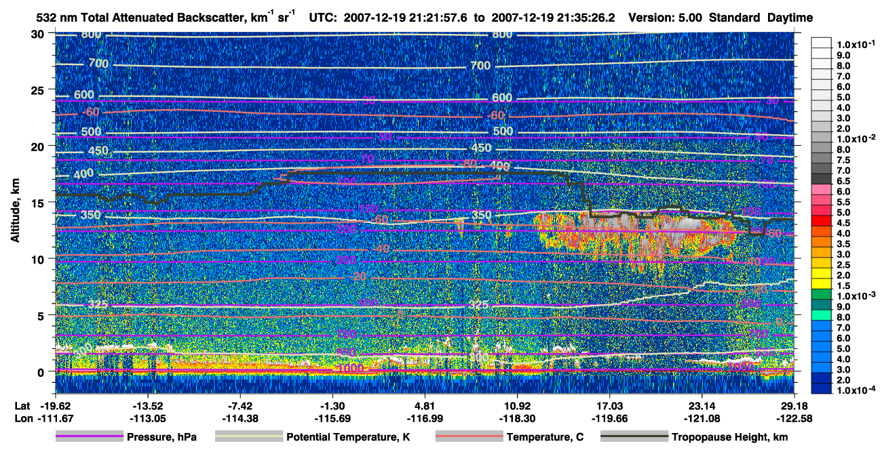Click the orange color bar swatch at 3.5

[x=822, y=241]
